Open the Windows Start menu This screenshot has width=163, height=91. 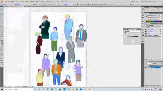[2, 89]
